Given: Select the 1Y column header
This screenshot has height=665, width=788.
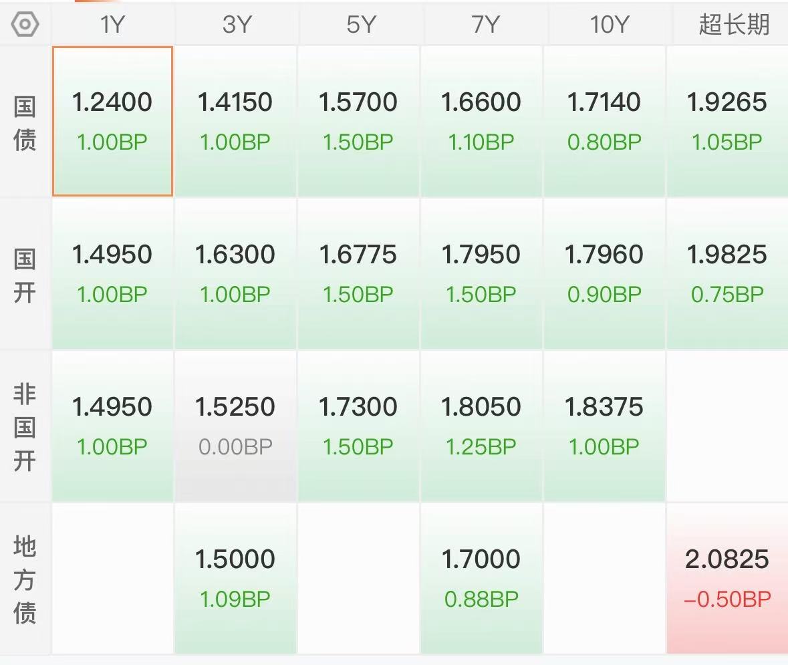Looking at the screenshot, I should point(112,24).
